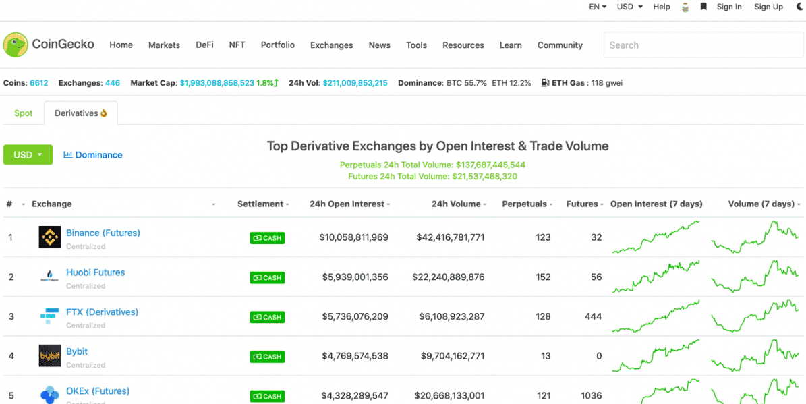Click the bookmark icon in top bar
Image resolution: width=806 pixels, height=404 pixels.
coord(703,7)
